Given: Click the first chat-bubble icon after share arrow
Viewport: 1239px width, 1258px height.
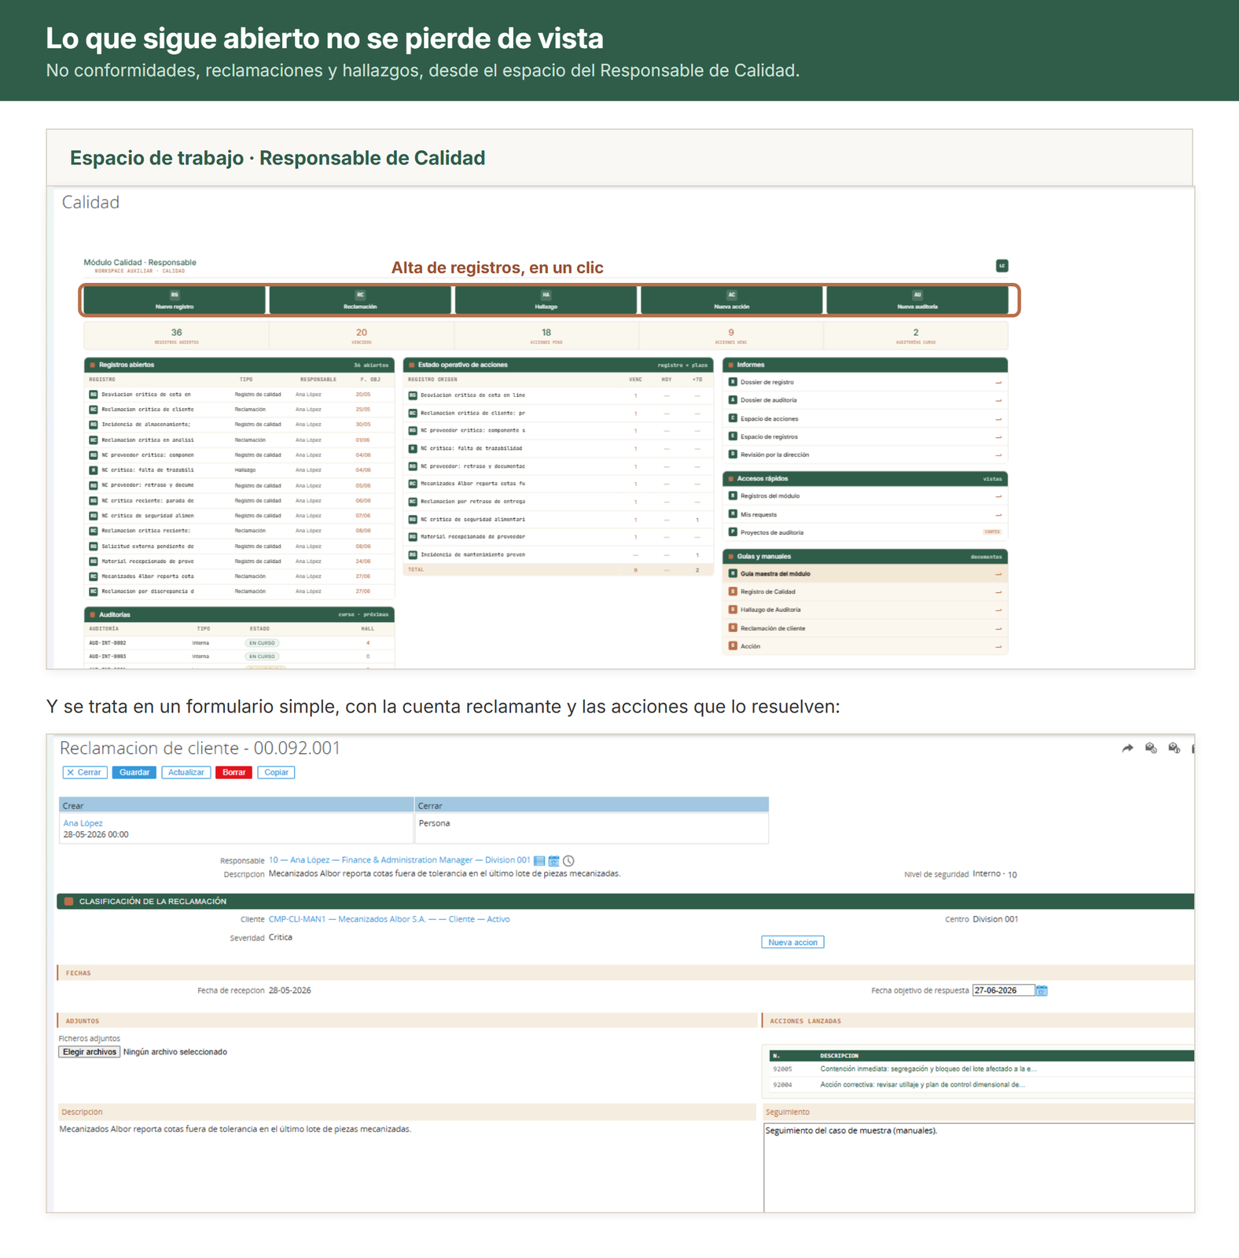Looking at the screenshot, I should [x=1151, y=748].
